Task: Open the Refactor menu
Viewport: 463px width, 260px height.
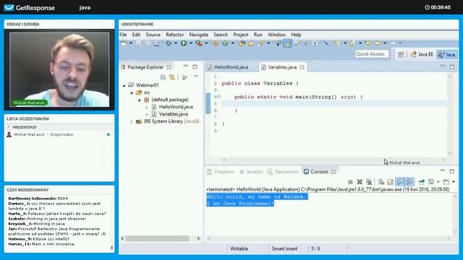Action: point(175,35)
